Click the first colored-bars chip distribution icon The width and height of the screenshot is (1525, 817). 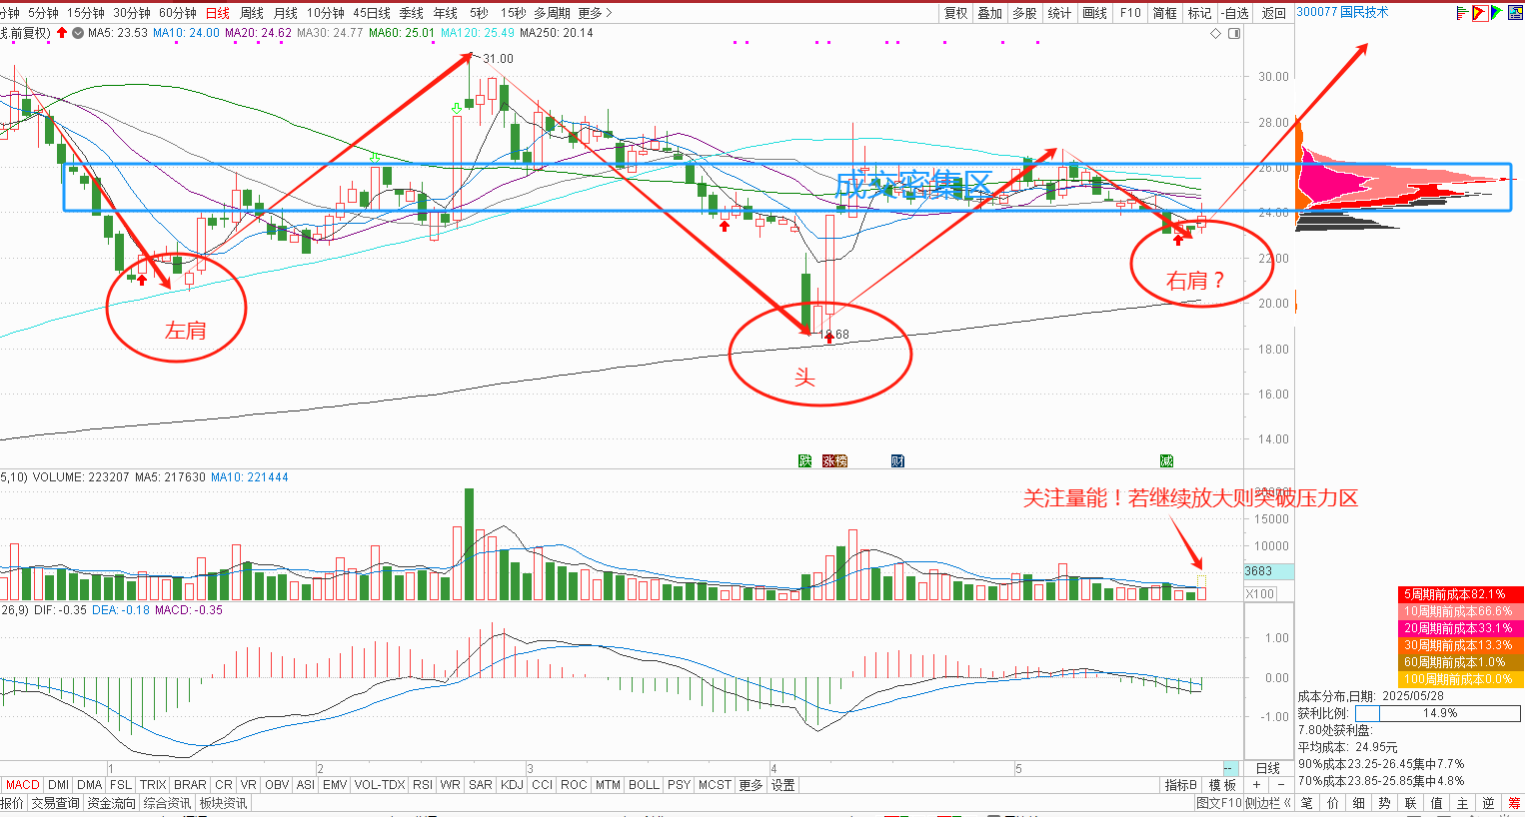pos(1462,13)
